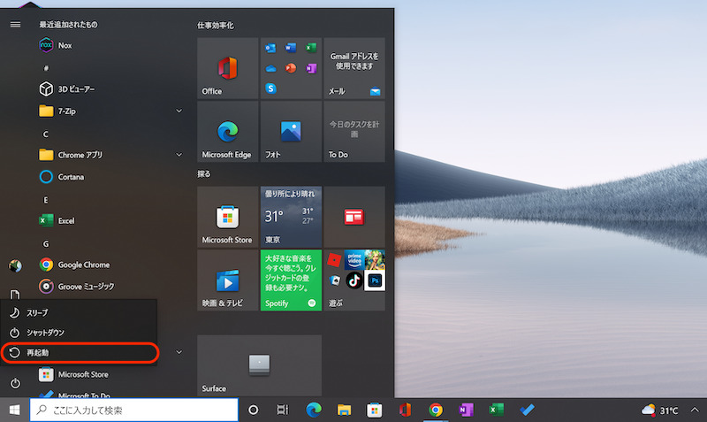The image size is (707, 422).
Task: Click the Chrome icon in the taskbar
Action: tap(435, 410)
